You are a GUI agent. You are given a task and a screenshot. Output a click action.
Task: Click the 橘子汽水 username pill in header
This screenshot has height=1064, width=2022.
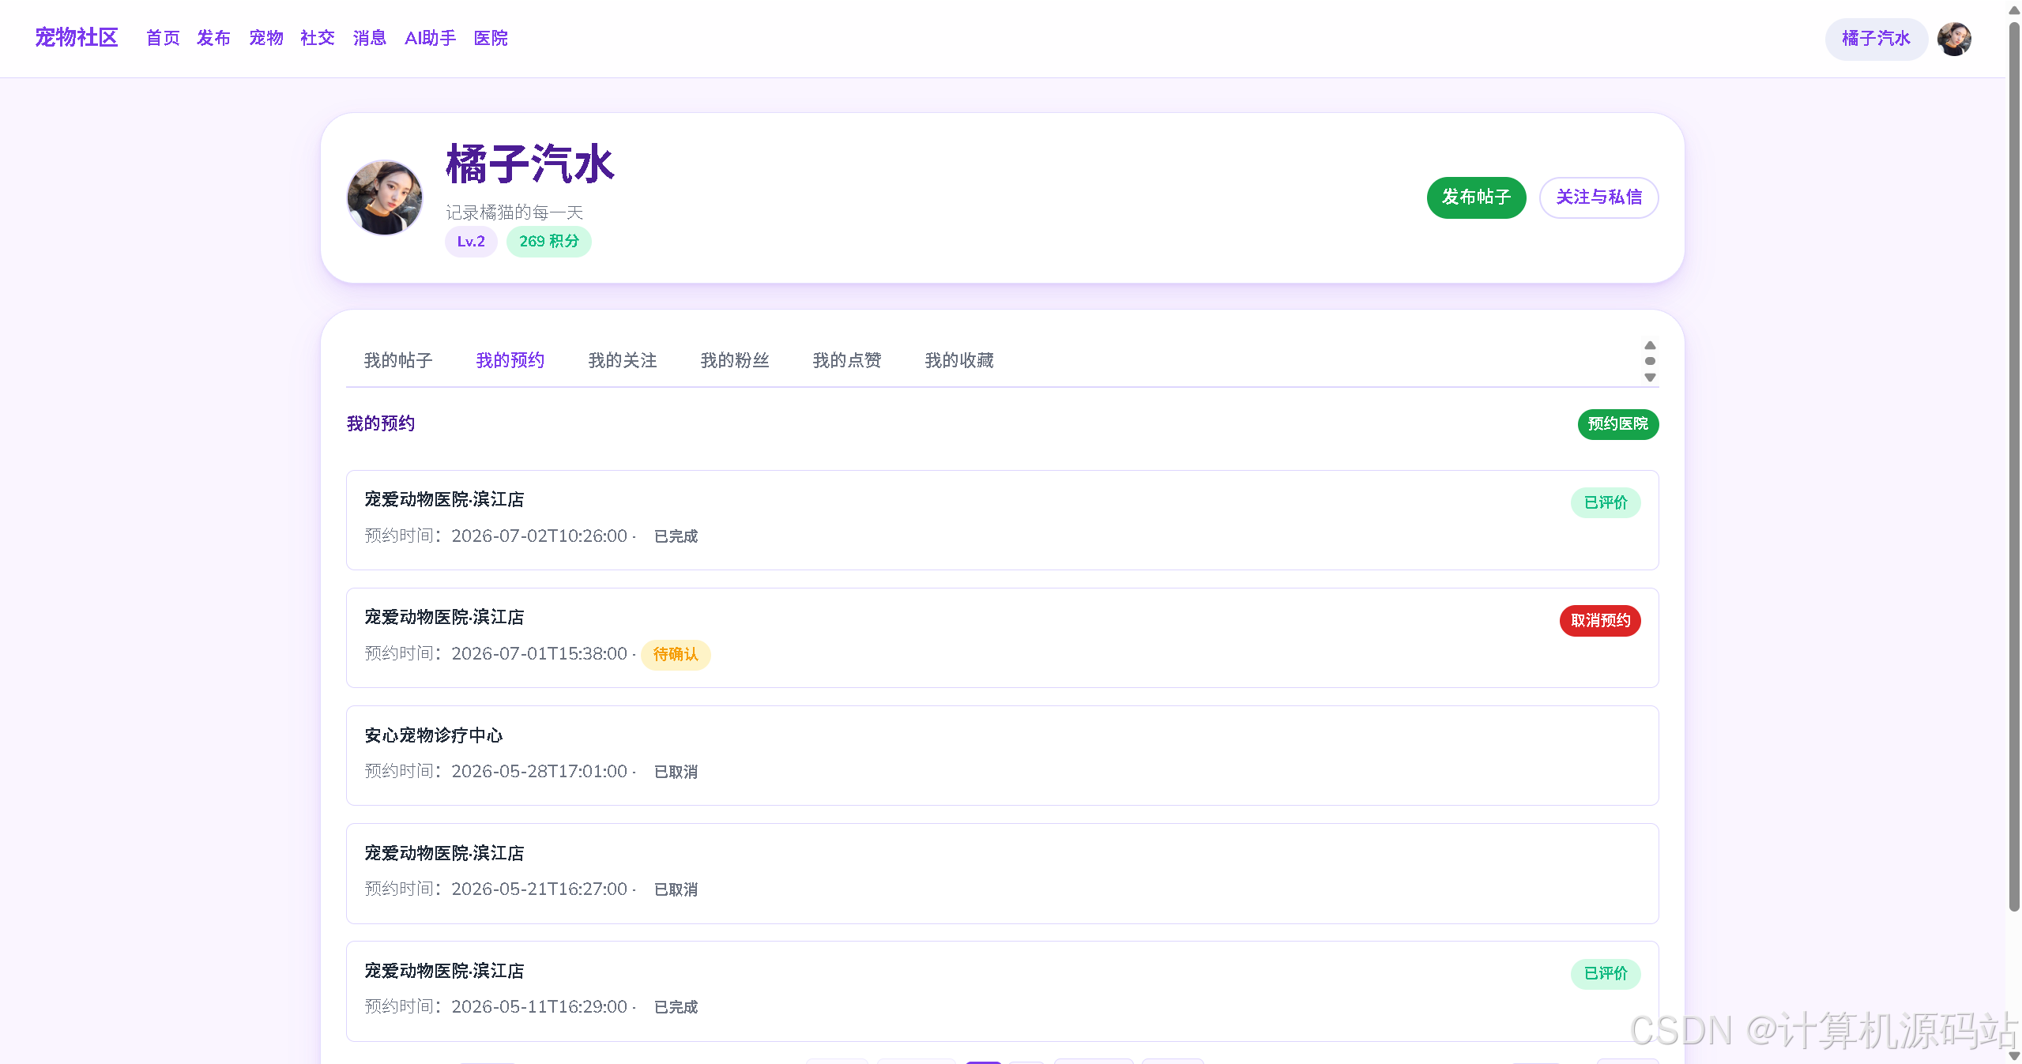pyautogui.click(x=1876, y=39)
